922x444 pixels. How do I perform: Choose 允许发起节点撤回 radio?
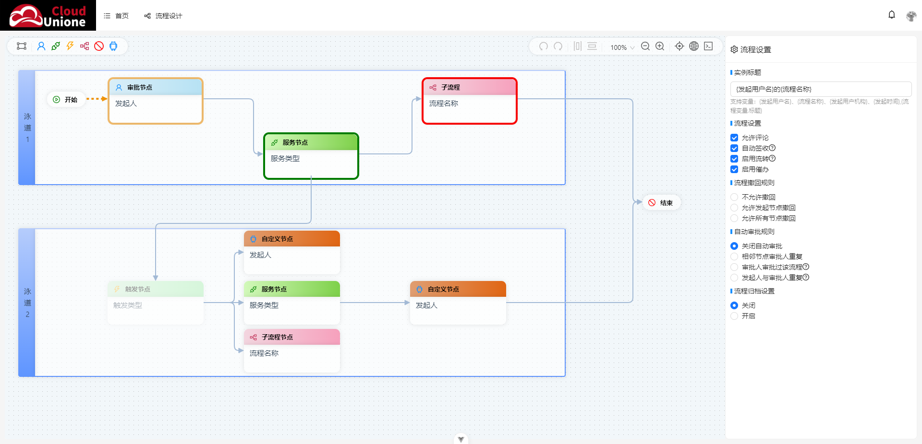tap(734, 208)
